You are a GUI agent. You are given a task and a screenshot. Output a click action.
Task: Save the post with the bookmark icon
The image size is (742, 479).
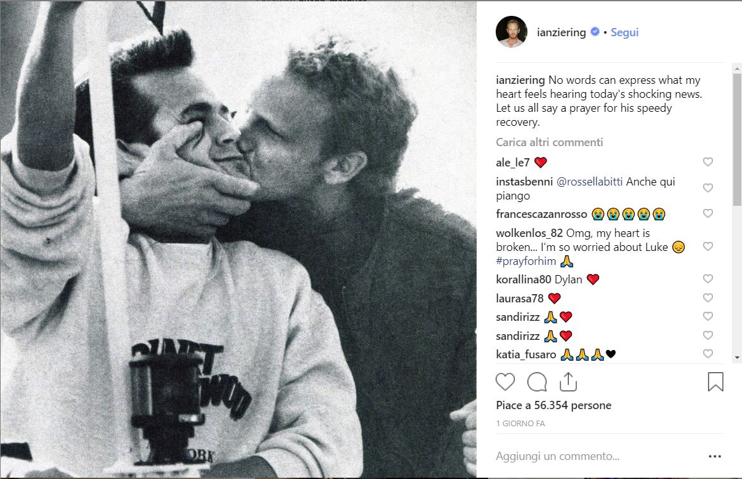(x=715, y=382)
